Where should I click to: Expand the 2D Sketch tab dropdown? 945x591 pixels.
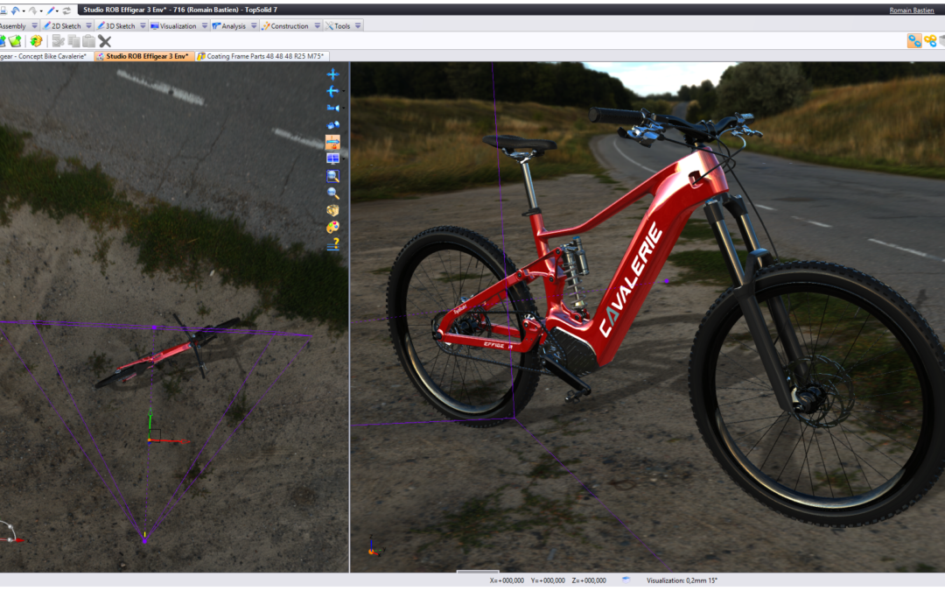[88, 26]
